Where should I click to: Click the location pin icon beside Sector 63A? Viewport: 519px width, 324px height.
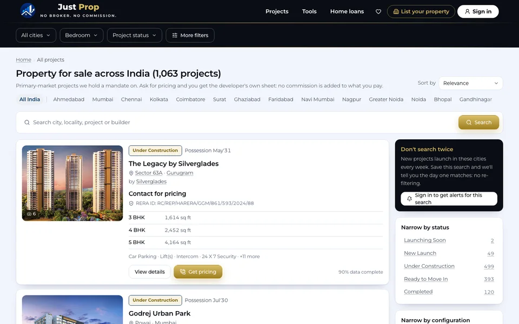[x=131, y=173]
